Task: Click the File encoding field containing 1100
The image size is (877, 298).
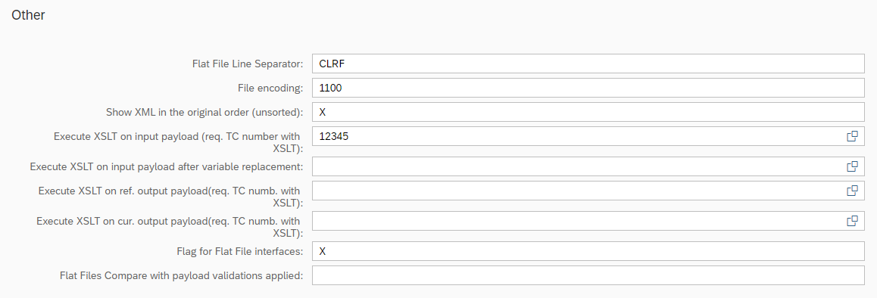Action: tap(588, 88)
